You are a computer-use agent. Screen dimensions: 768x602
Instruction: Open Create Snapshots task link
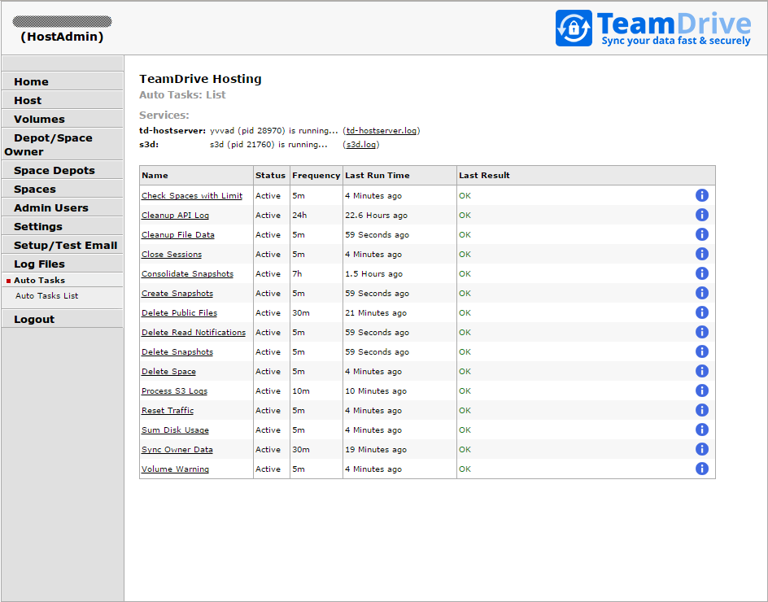177,293
